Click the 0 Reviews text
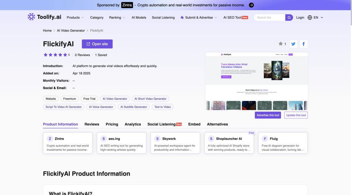This screenshot has width=352, height=195. click(x=82, y=55)
